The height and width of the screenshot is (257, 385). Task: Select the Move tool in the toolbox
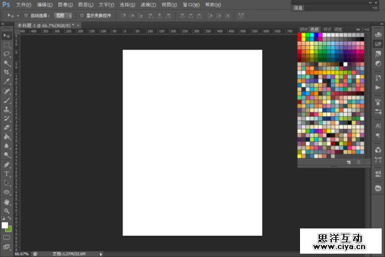(7, 36)
